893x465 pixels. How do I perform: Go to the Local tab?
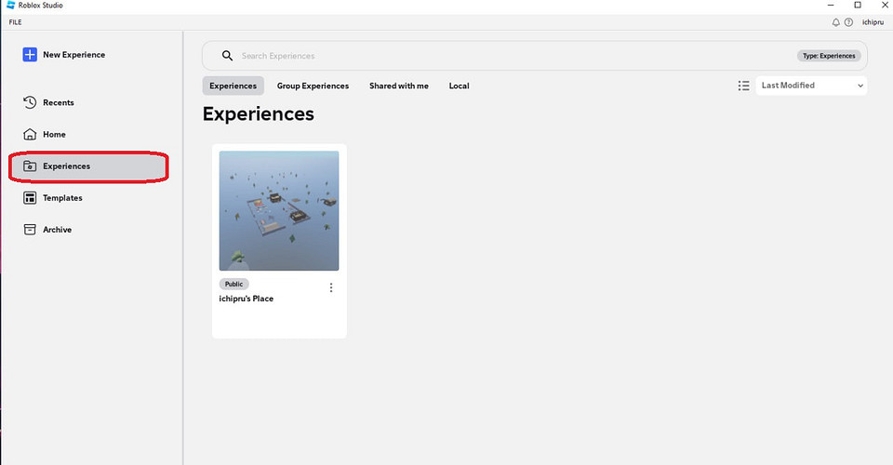tap(459, 86)
